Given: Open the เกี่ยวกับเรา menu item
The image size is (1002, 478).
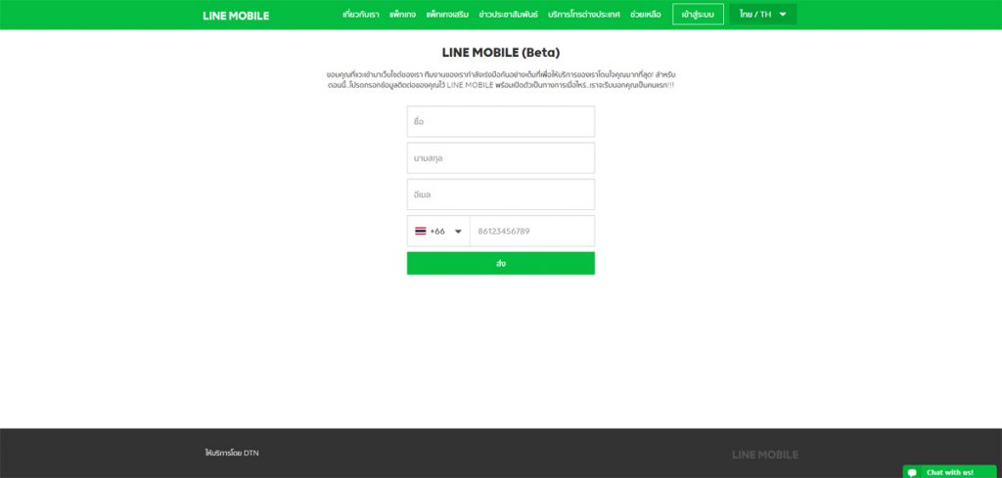Looking at the screenshot, I should (x=361, y=14).
